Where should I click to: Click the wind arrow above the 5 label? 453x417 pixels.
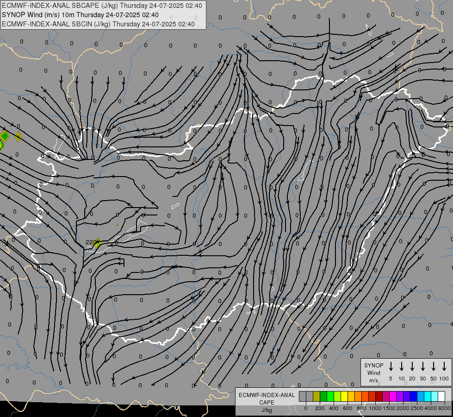point(391,366)
